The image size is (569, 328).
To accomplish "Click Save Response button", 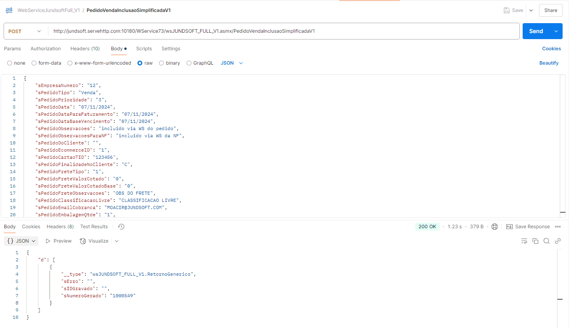I will [x=528, y=227].
